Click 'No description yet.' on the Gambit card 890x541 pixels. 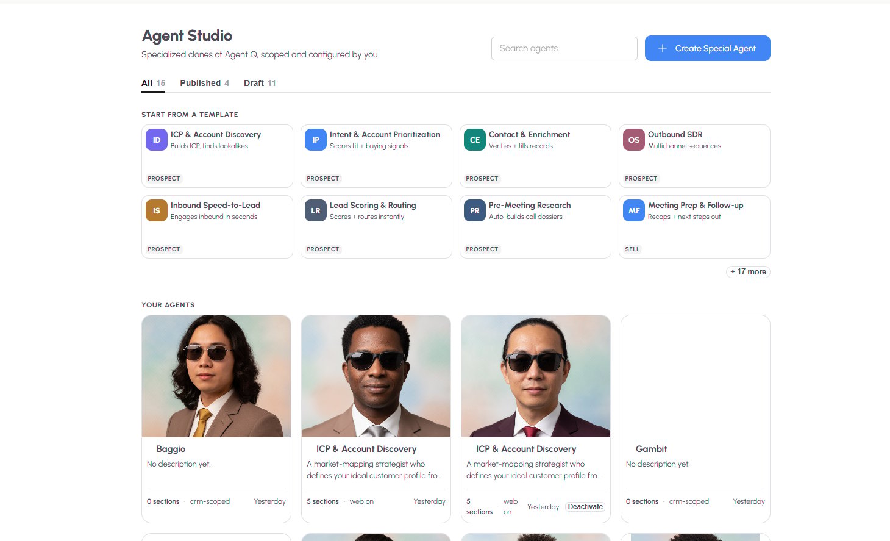coord(658,464)
